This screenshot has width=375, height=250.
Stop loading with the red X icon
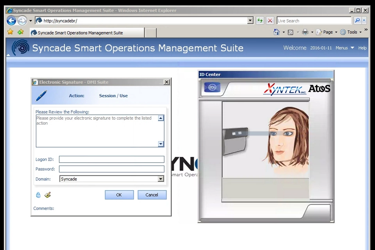[x=270, y=21]
